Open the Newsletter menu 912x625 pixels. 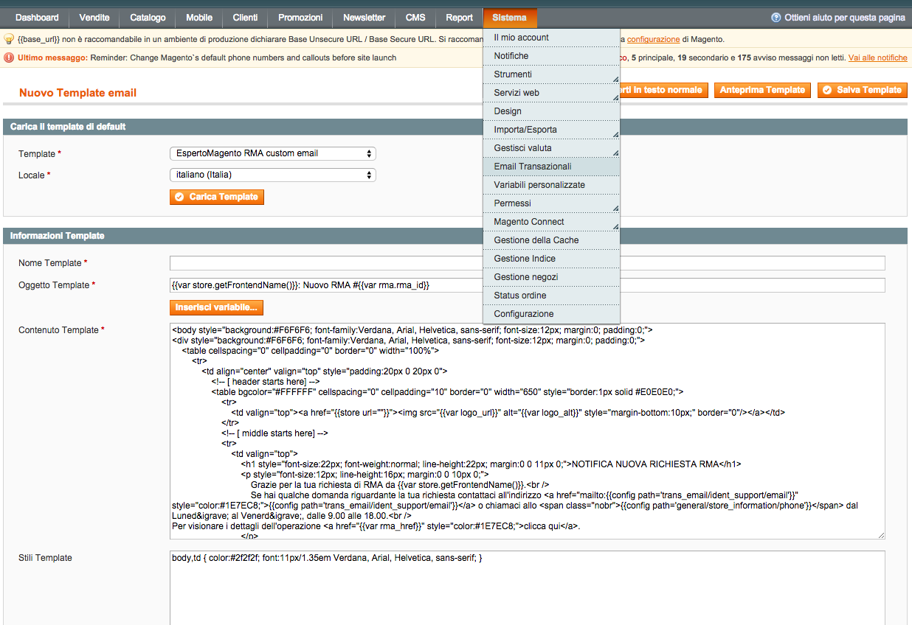pos(365,18)
